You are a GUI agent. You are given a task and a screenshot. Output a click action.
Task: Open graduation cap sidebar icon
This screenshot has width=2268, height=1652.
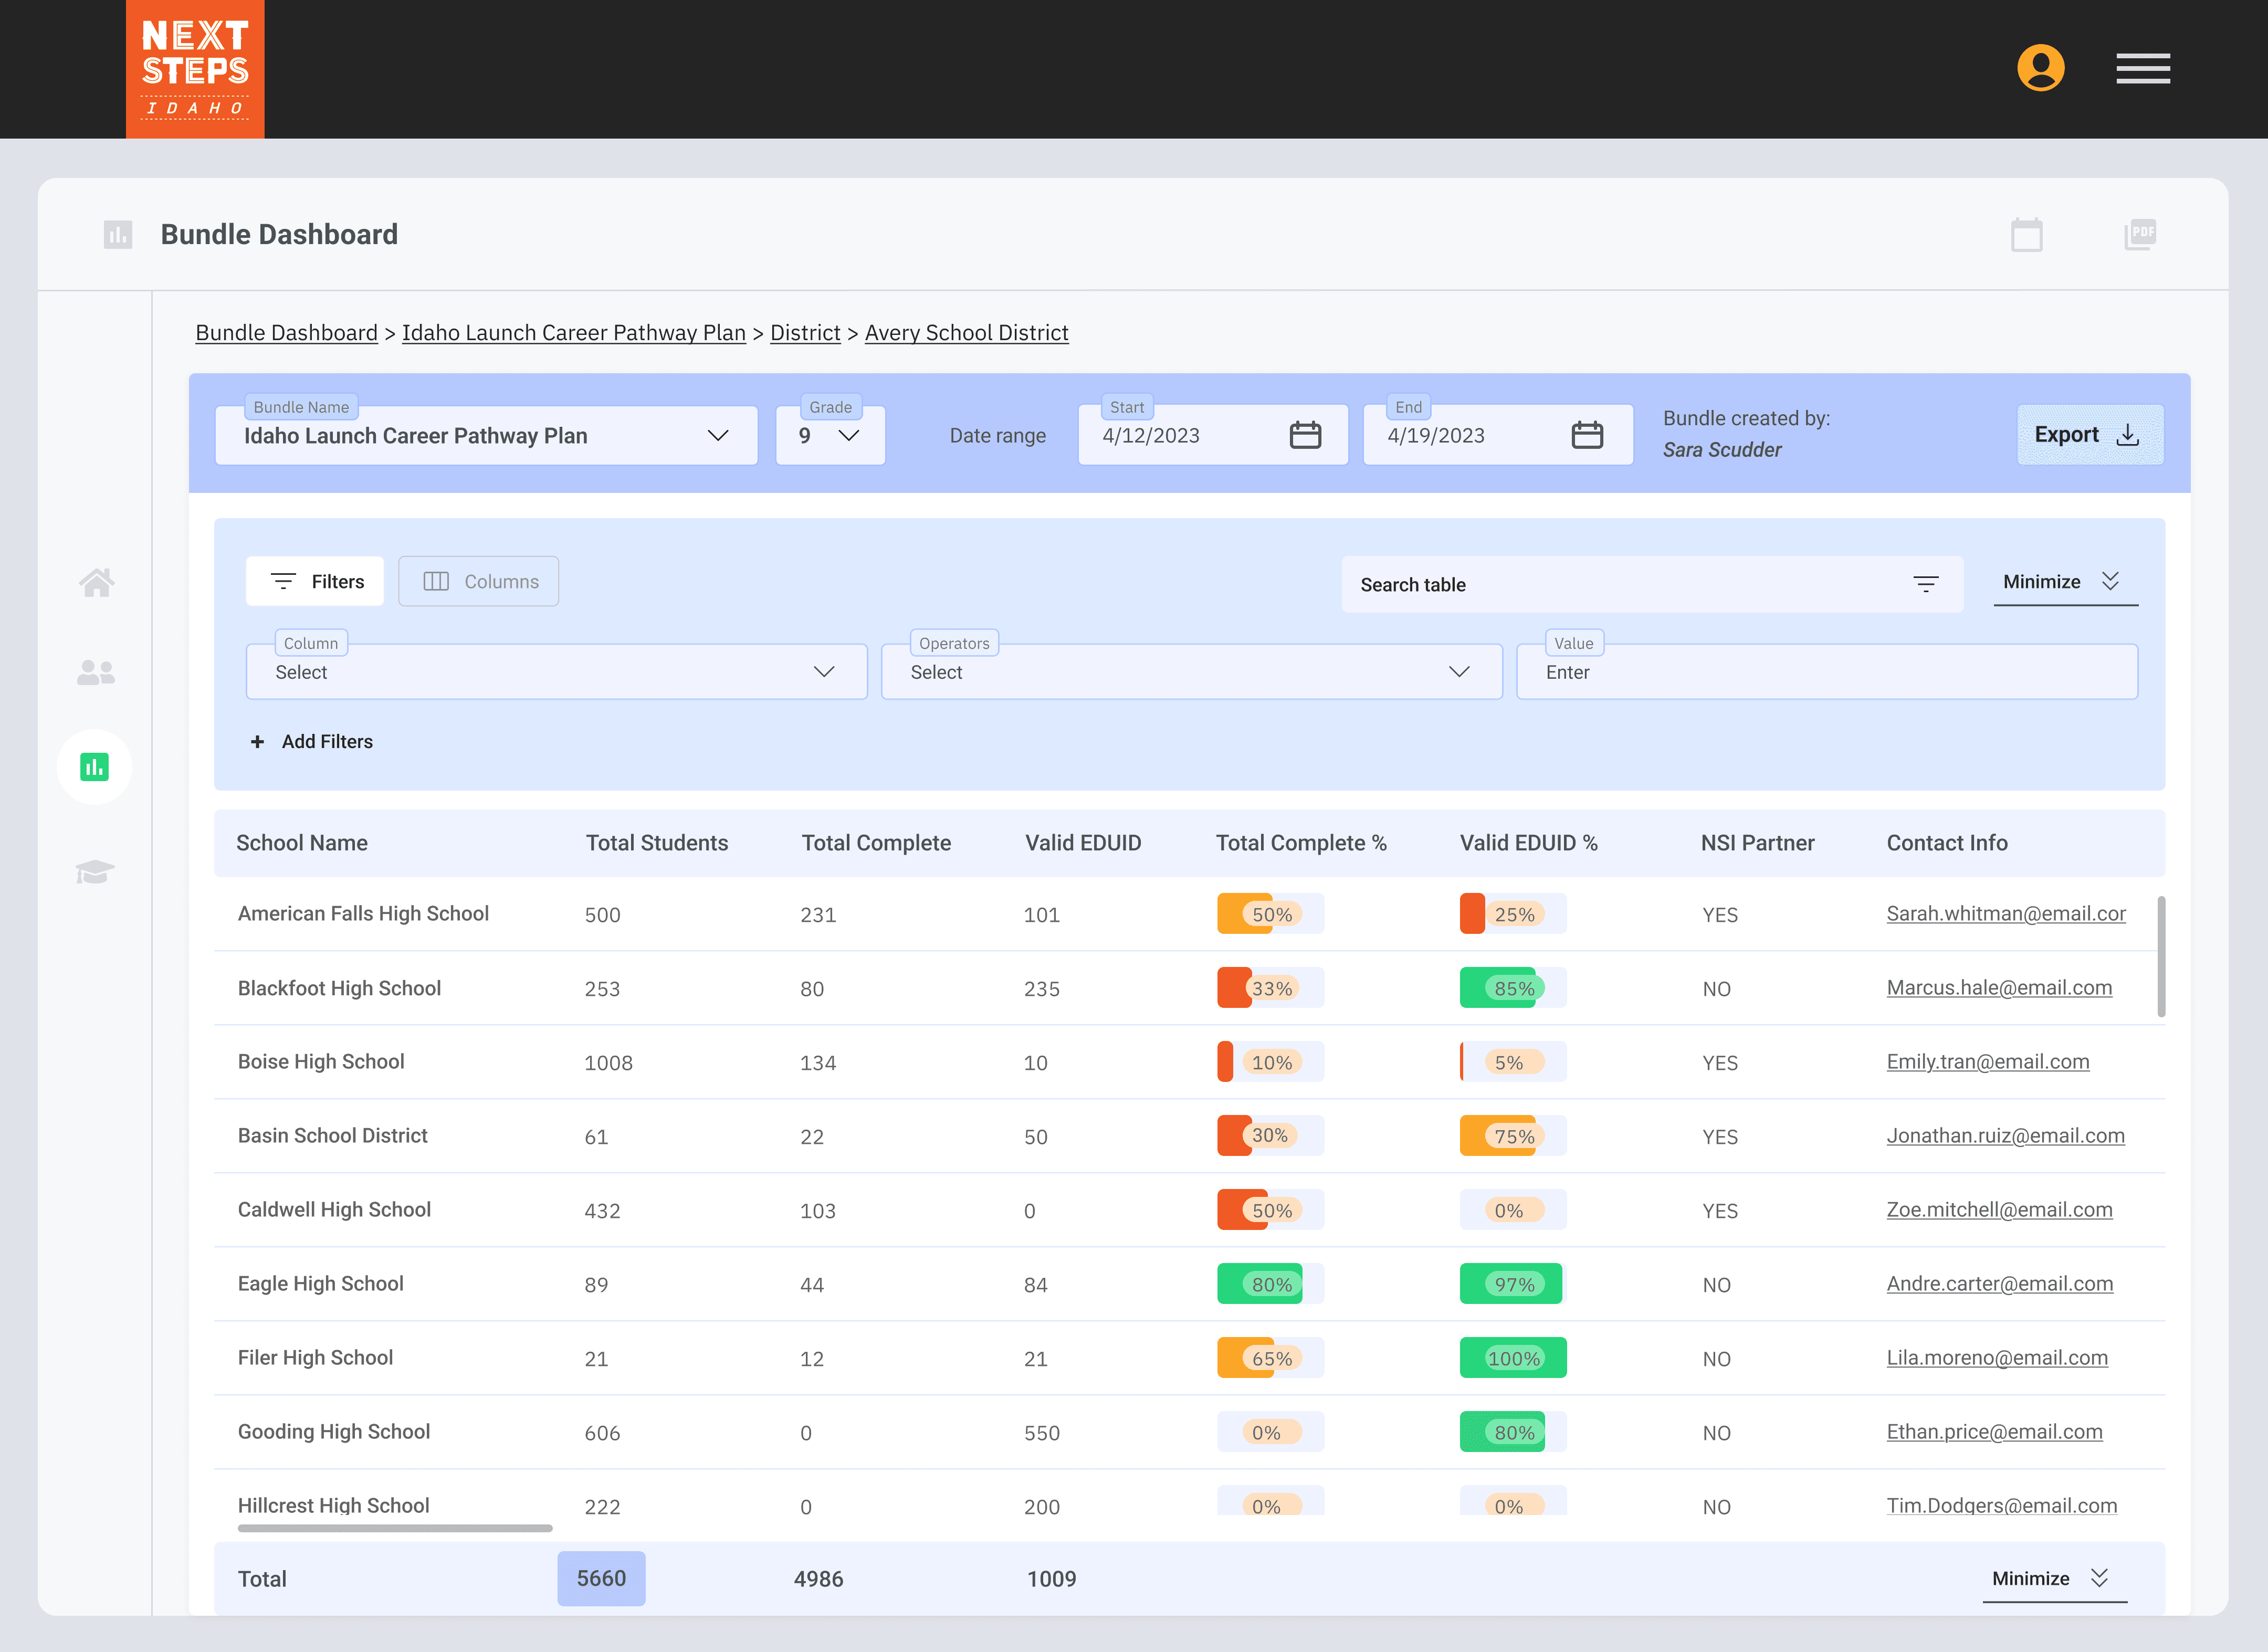click(96, 871)
